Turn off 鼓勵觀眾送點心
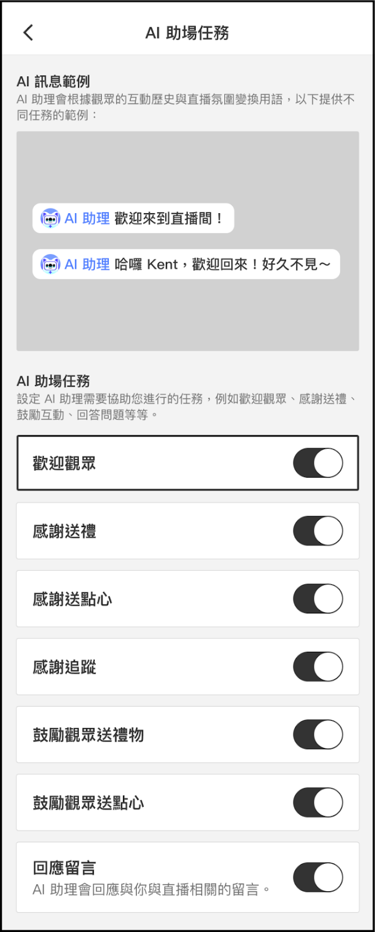The image size is (375, 932). 317,802
